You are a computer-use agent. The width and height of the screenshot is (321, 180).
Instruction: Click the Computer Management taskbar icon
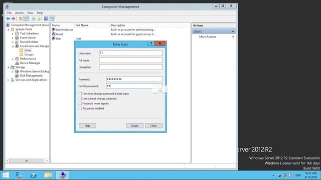(x=63, y=175)
